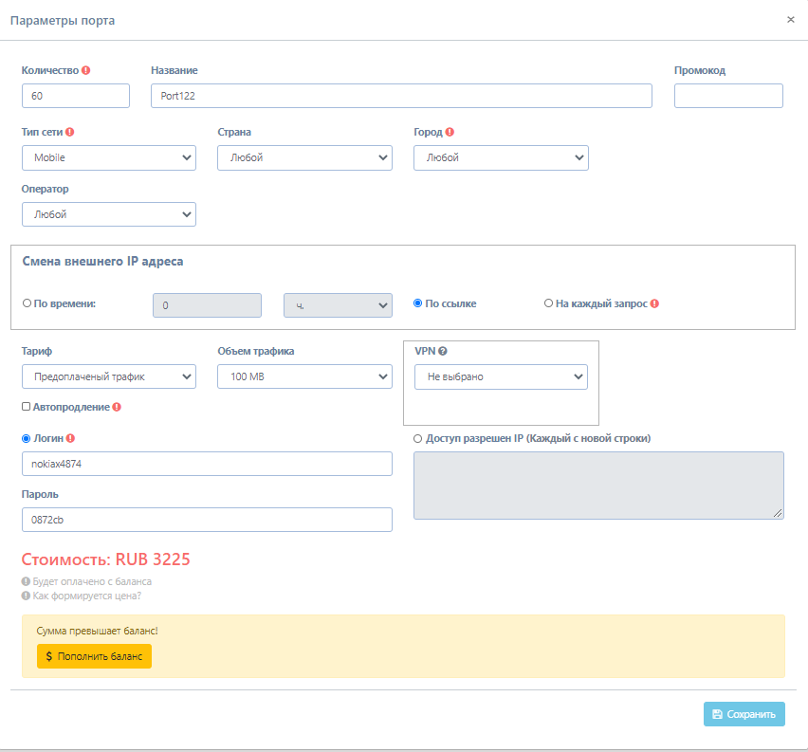Click the info icon next to Город
The image size is (808, 752).
[450, 133]
